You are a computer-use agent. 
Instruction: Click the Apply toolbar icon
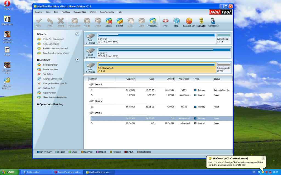pos(38,21)
